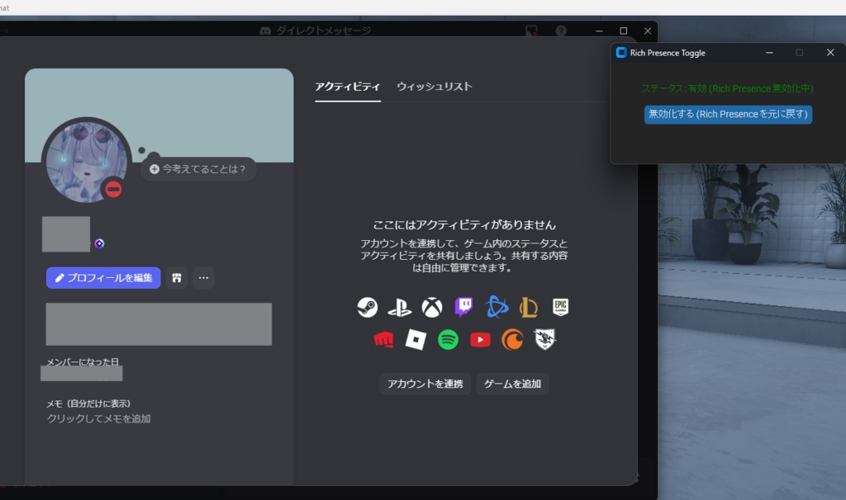Select the Battle.net icon

(497, 306)
